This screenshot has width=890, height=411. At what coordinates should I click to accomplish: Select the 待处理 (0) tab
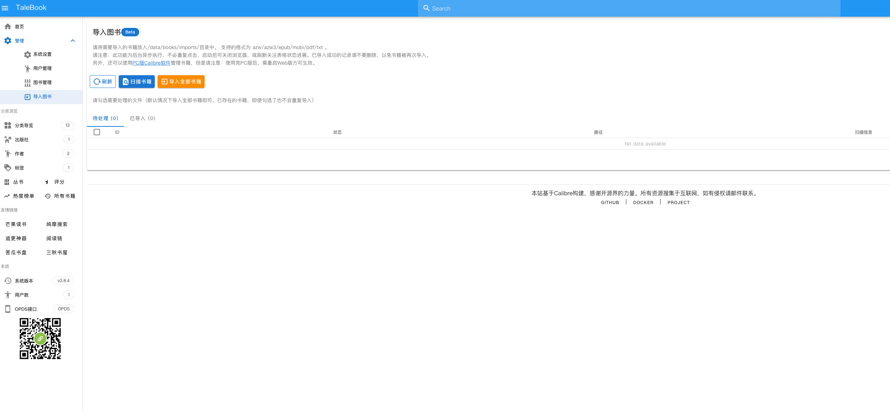pyautogui.click(x=105, y=118)
